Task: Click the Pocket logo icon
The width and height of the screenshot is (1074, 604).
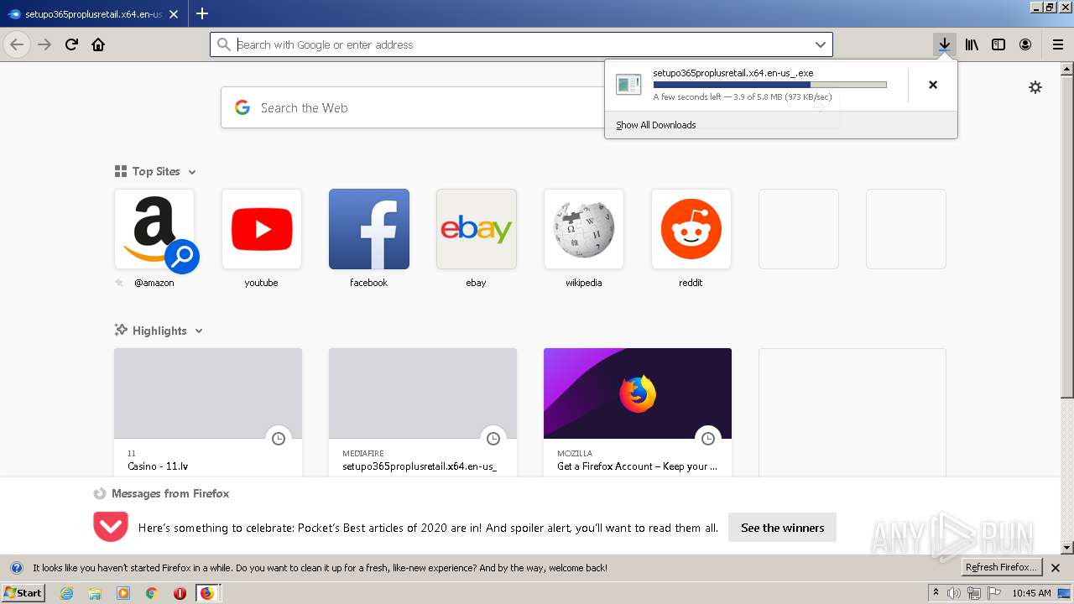Action: 111,527
